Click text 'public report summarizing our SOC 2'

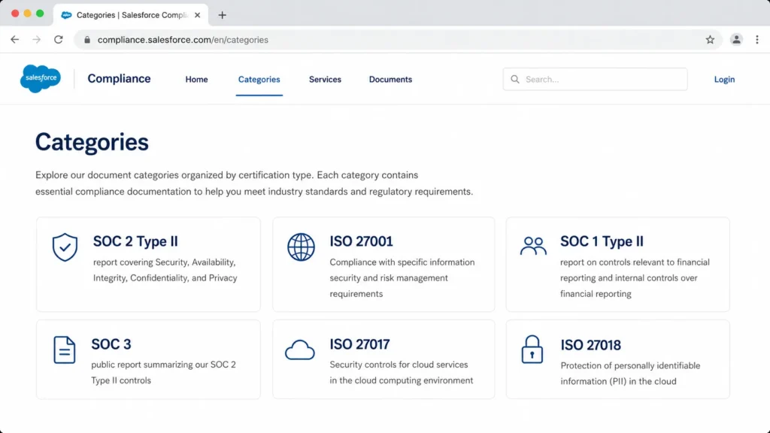[163, 365]
